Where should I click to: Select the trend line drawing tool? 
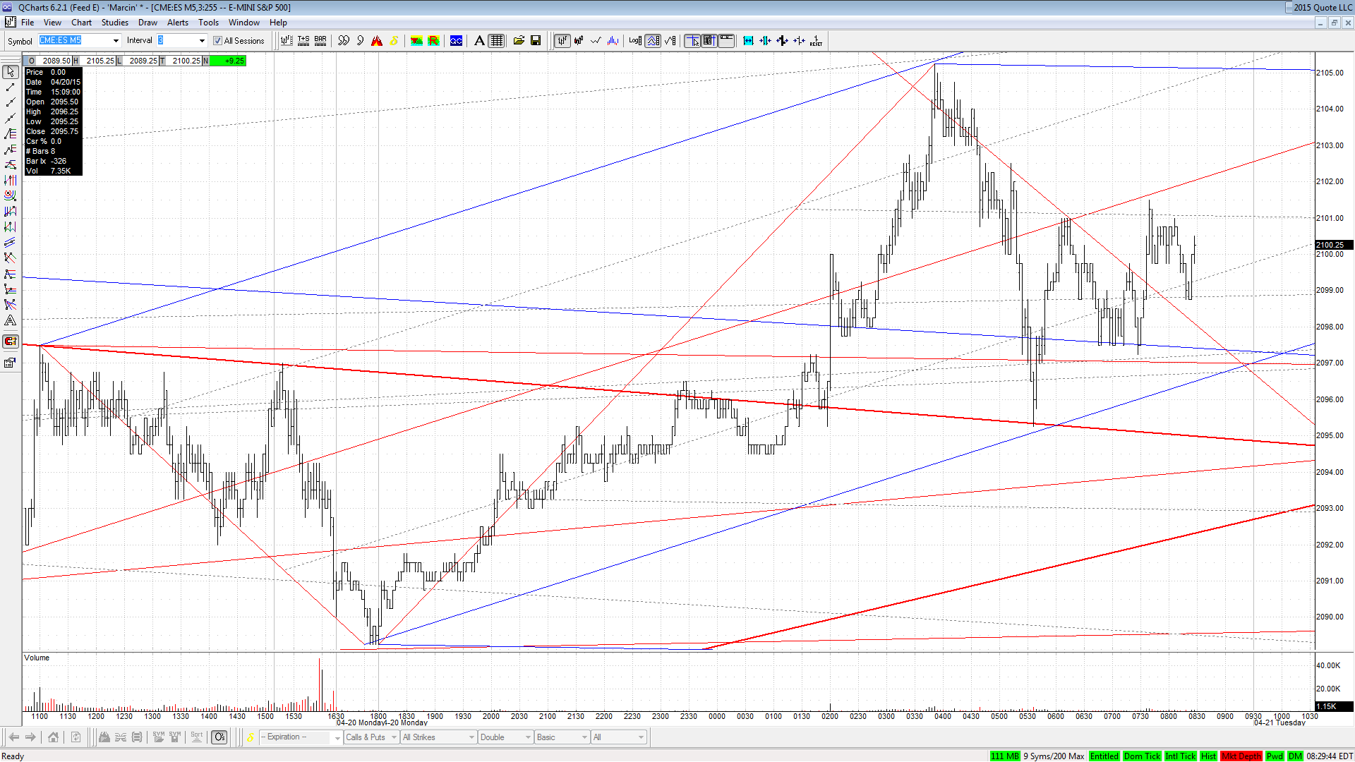(10, 87)
